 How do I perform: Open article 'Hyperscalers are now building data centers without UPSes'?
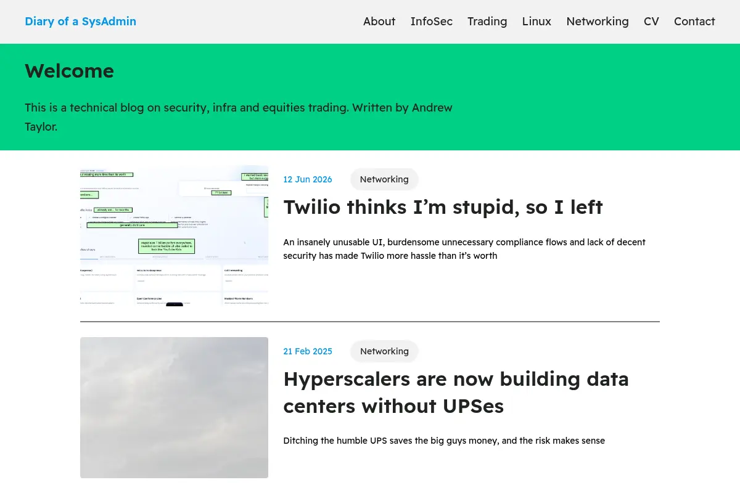tap(456, 393)
